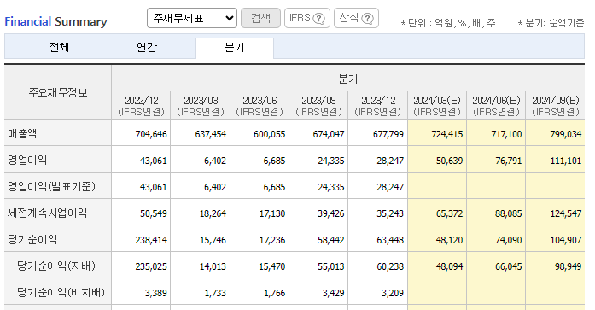
Task: Click the question mark icon beside IFRS
Action: [x=319, y=19]
